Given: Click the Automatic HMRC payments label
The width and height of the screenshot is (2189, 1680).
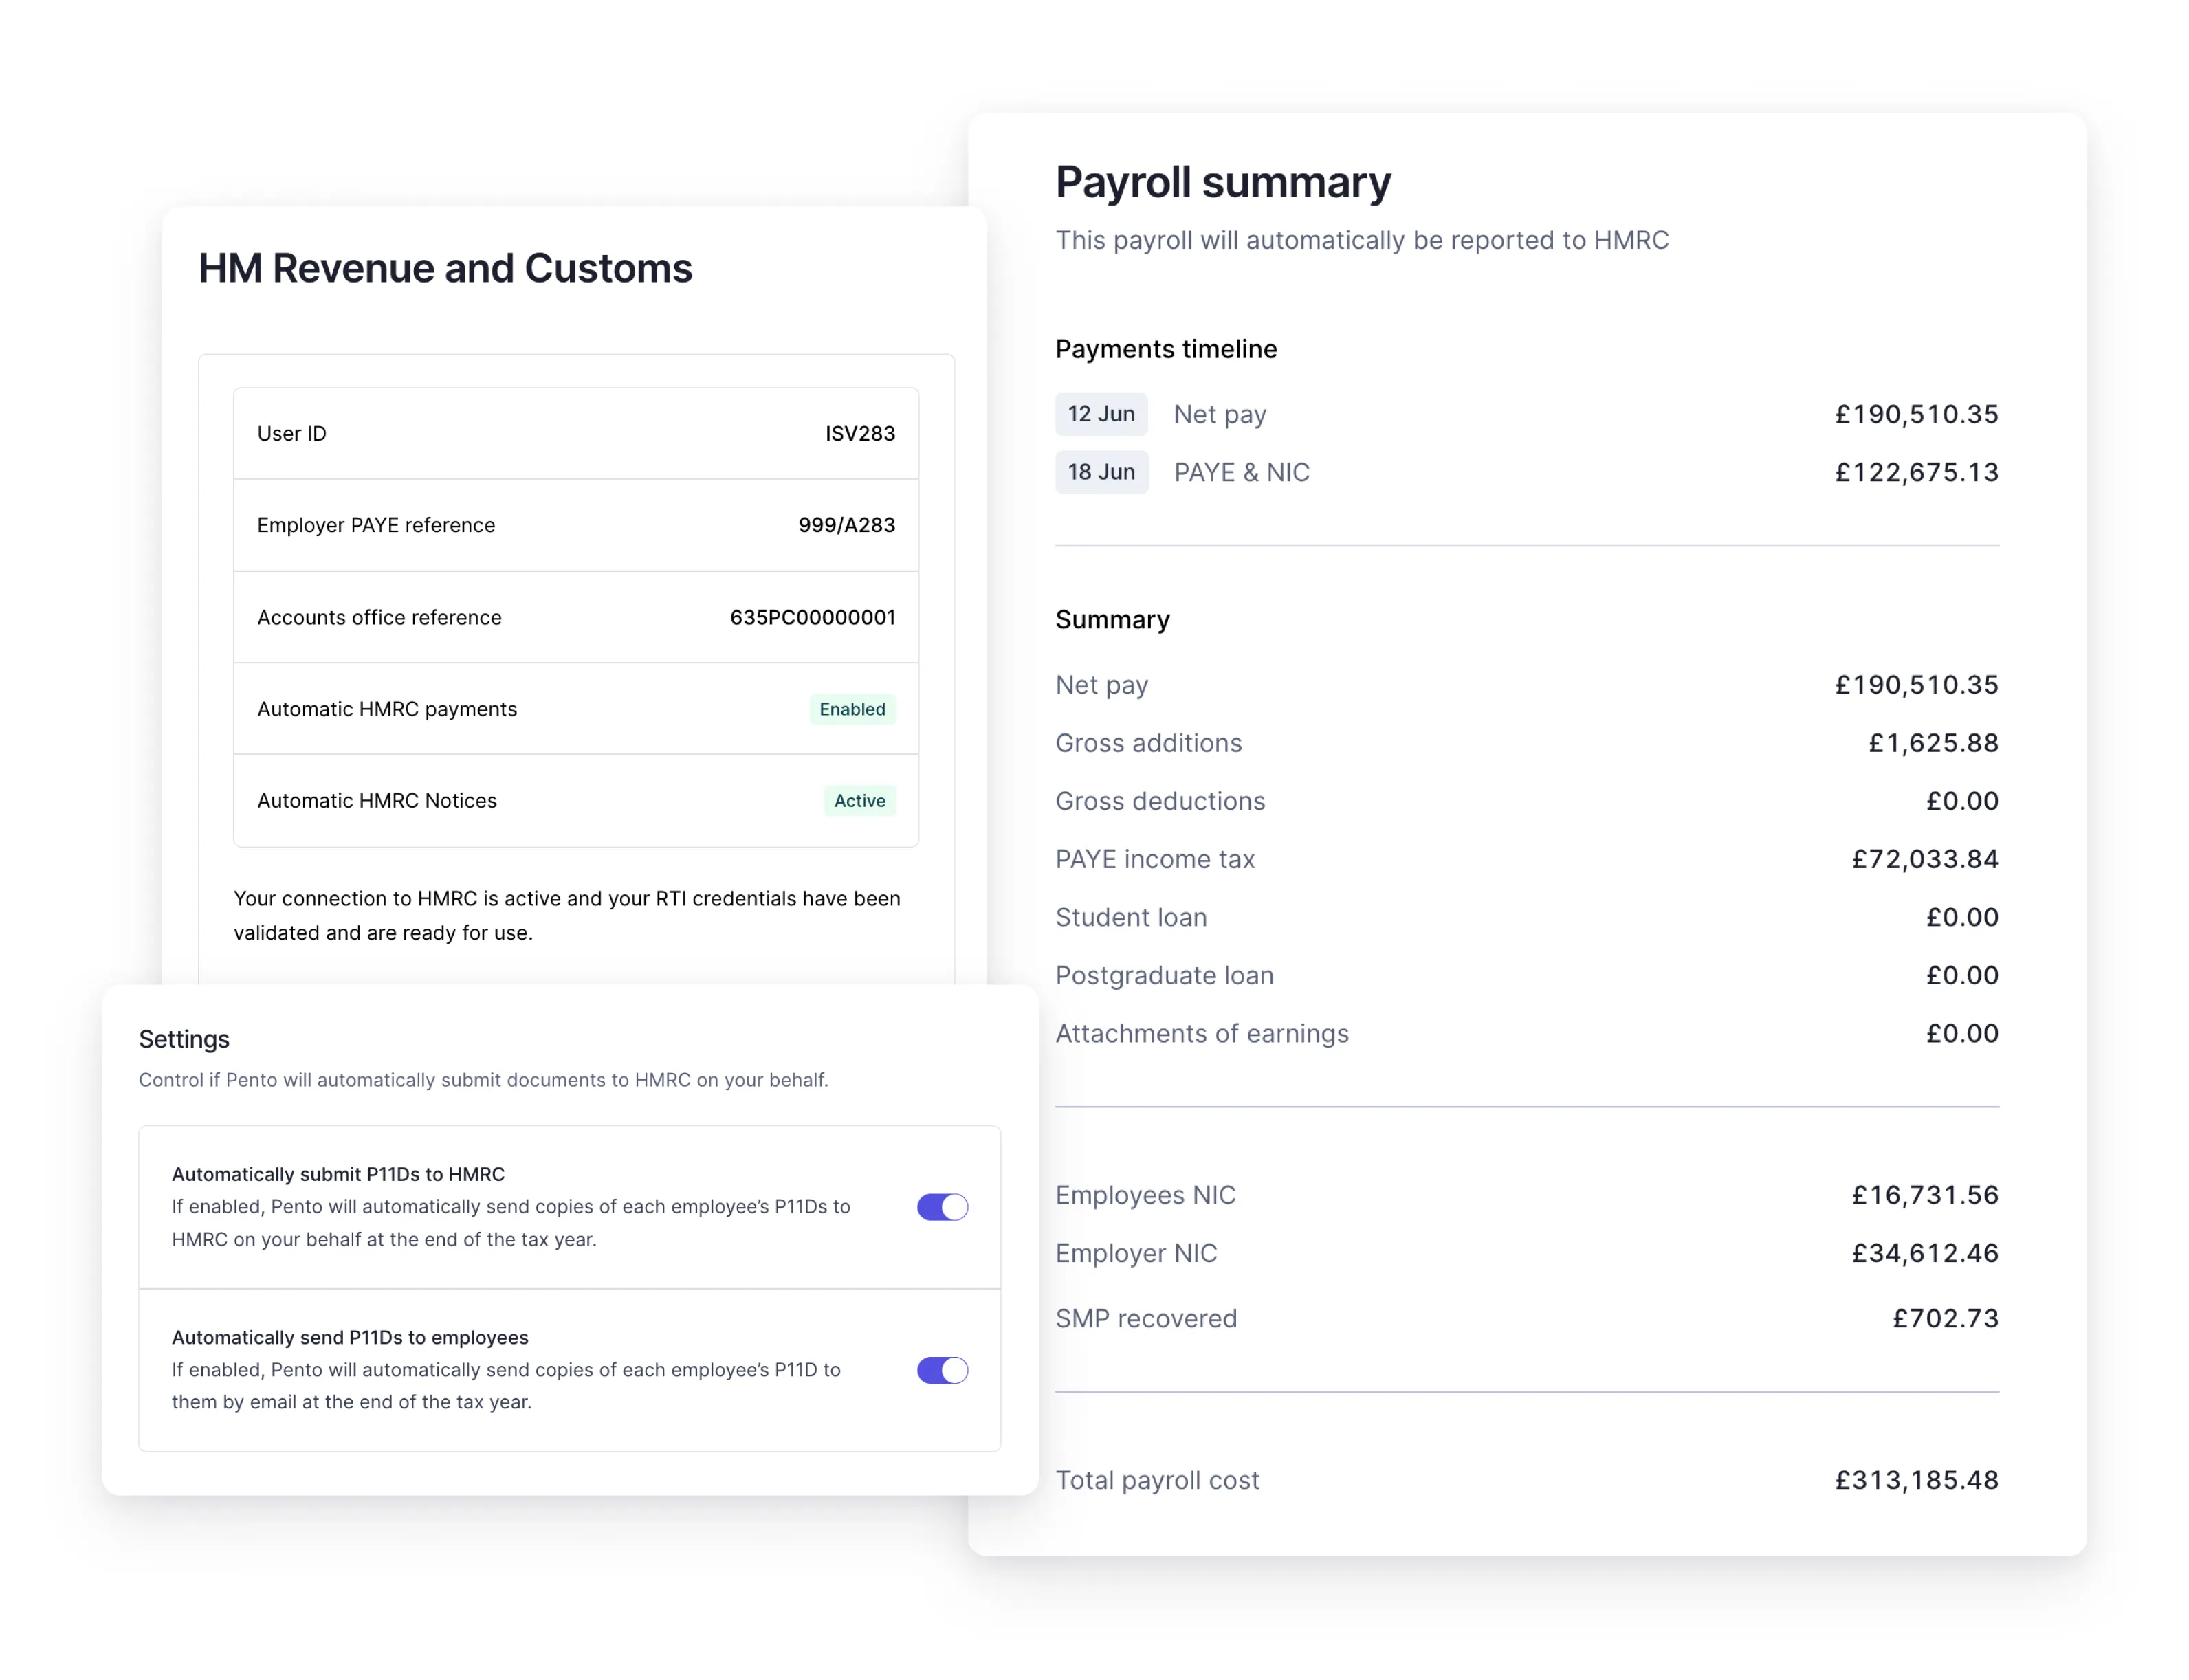Looking at the screenshot, I should coord(387,709).
